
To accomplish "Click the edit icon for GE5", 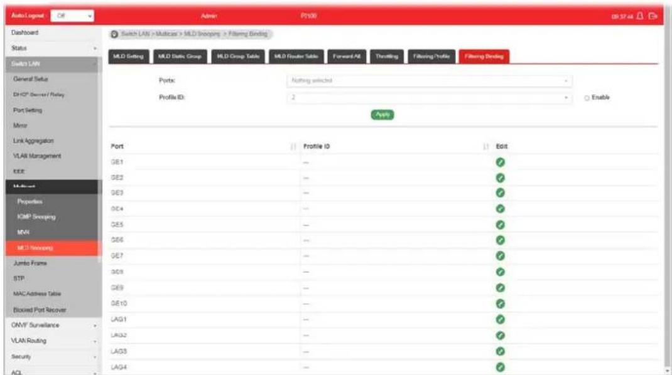I will (500, 224).
